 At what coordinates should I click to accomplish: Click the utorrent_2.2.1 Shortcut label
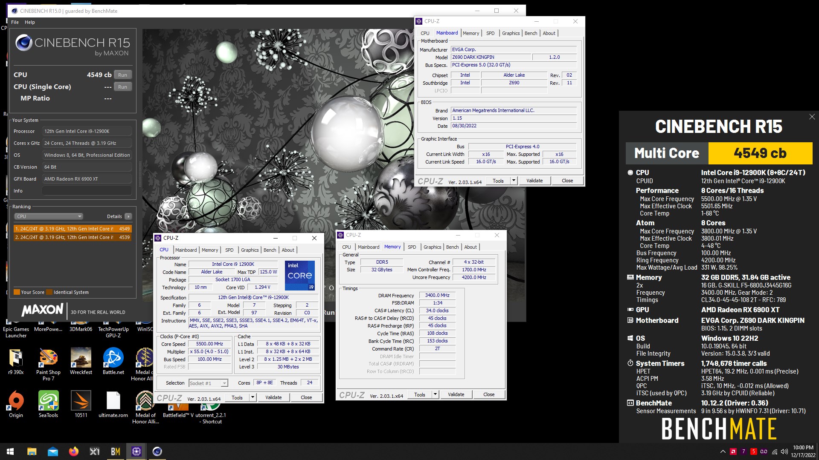211,418
